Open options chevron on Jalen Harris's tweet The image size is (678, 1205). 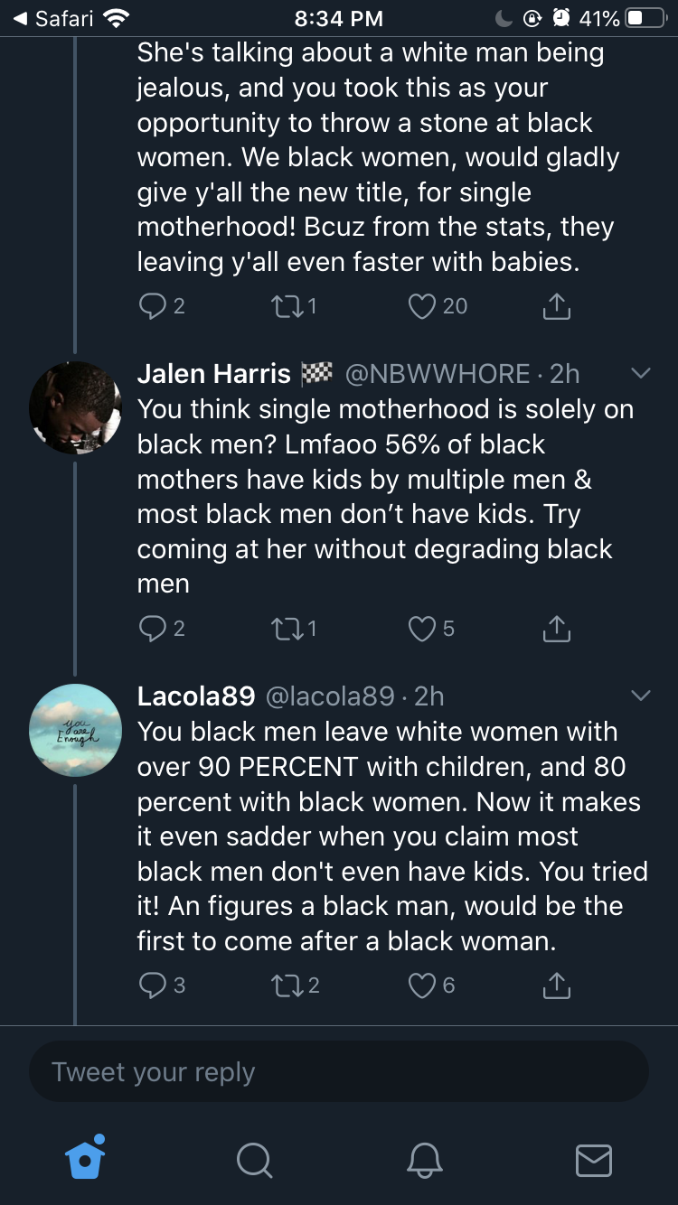[640, 373]
